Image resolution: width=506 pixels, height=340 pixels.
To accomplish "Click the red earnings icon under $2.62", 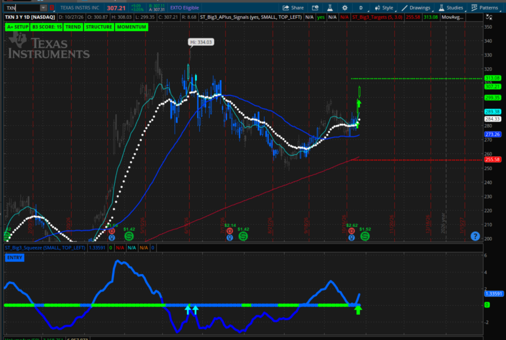I will click(x=351, y=231).
